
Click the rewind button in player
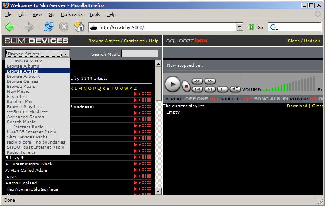(197, 81)
